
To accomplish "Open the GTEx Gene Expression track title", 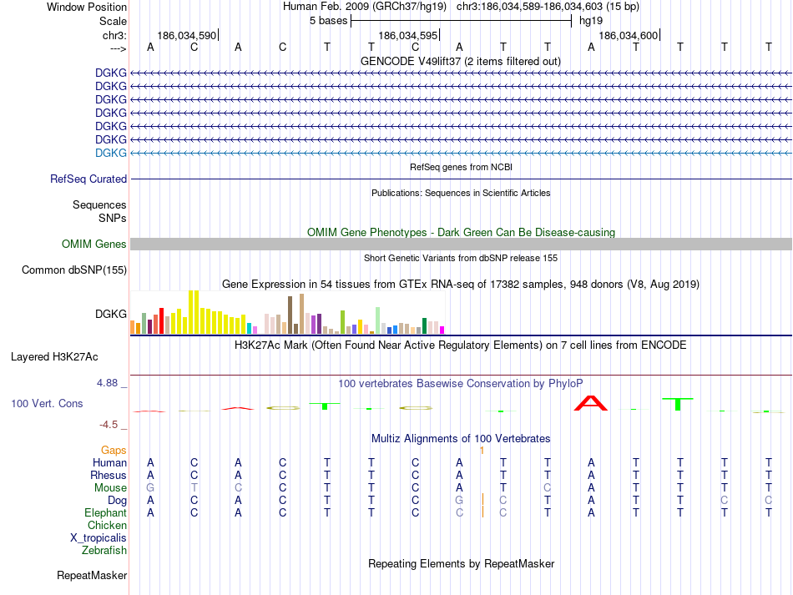I will point(461,284).
